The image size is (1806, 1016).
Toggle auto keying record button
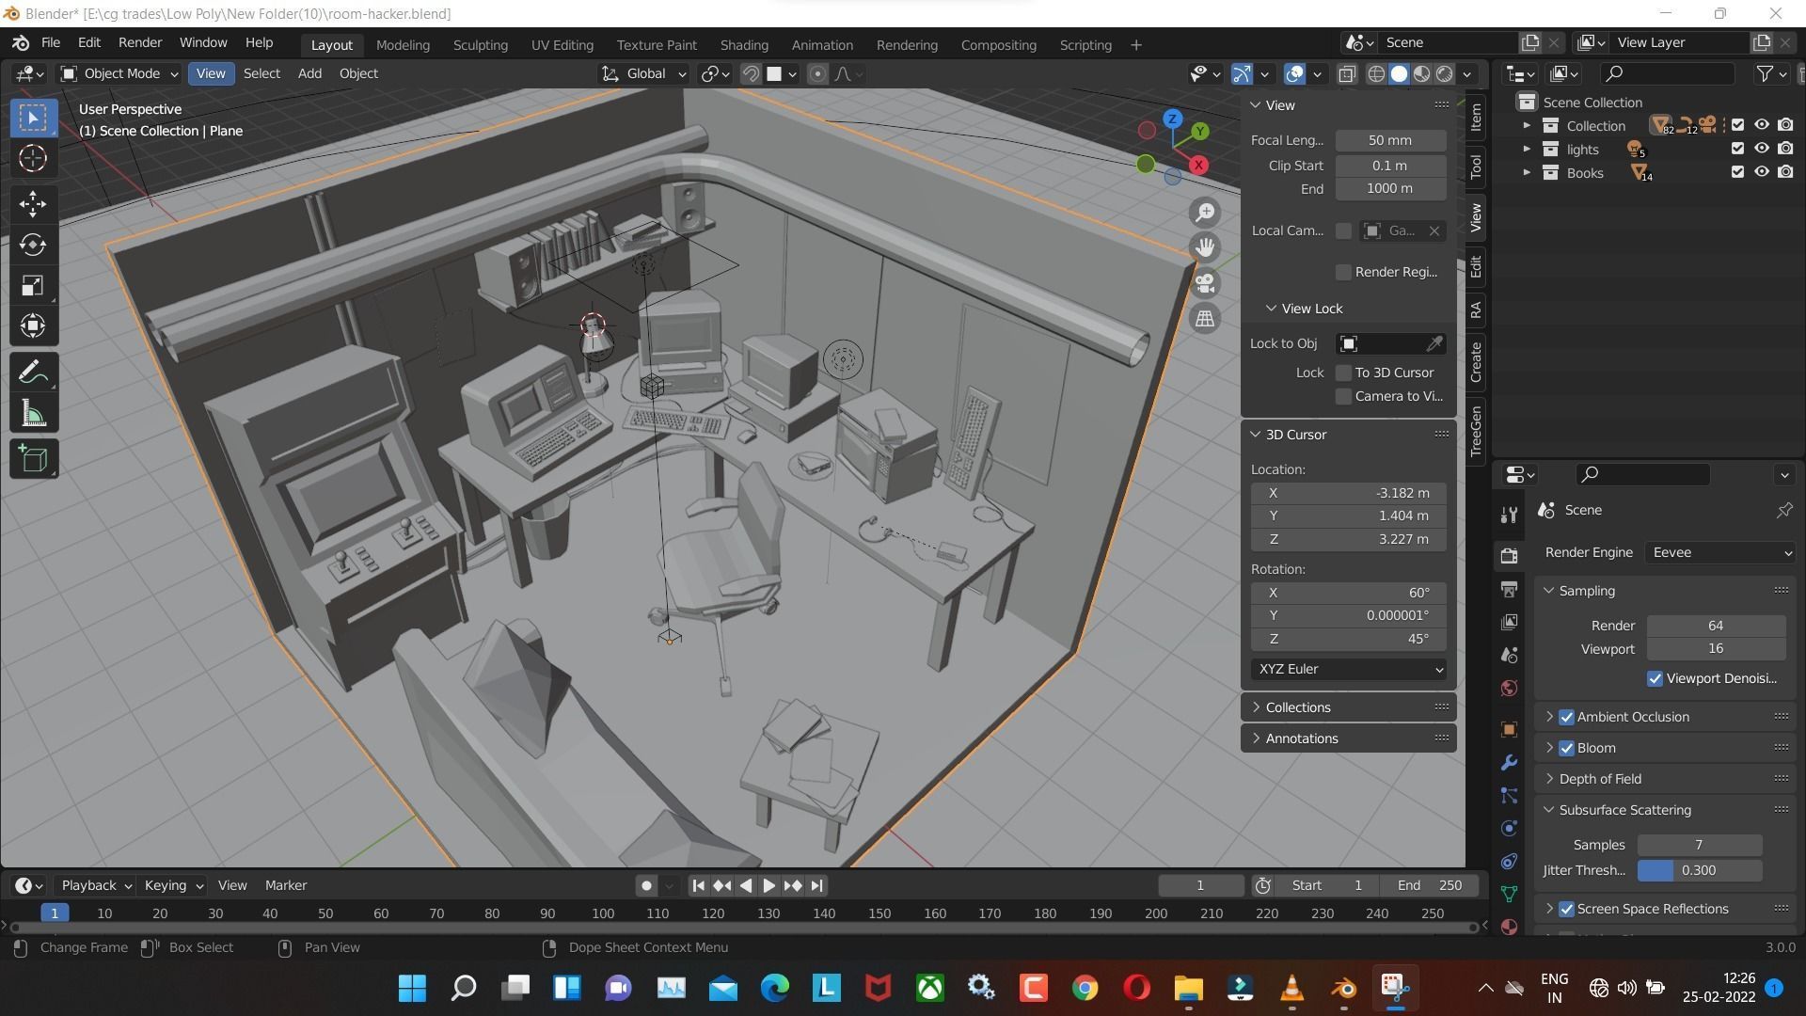point(646,885)
